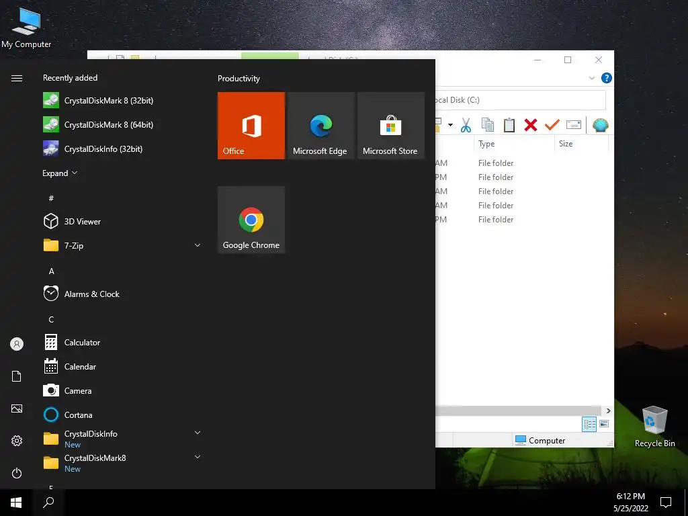This screenshot has width=688, height=516.
Task: Switch to large thumbnails view icon
Action: pyautogui.click(x=604, y=424)
